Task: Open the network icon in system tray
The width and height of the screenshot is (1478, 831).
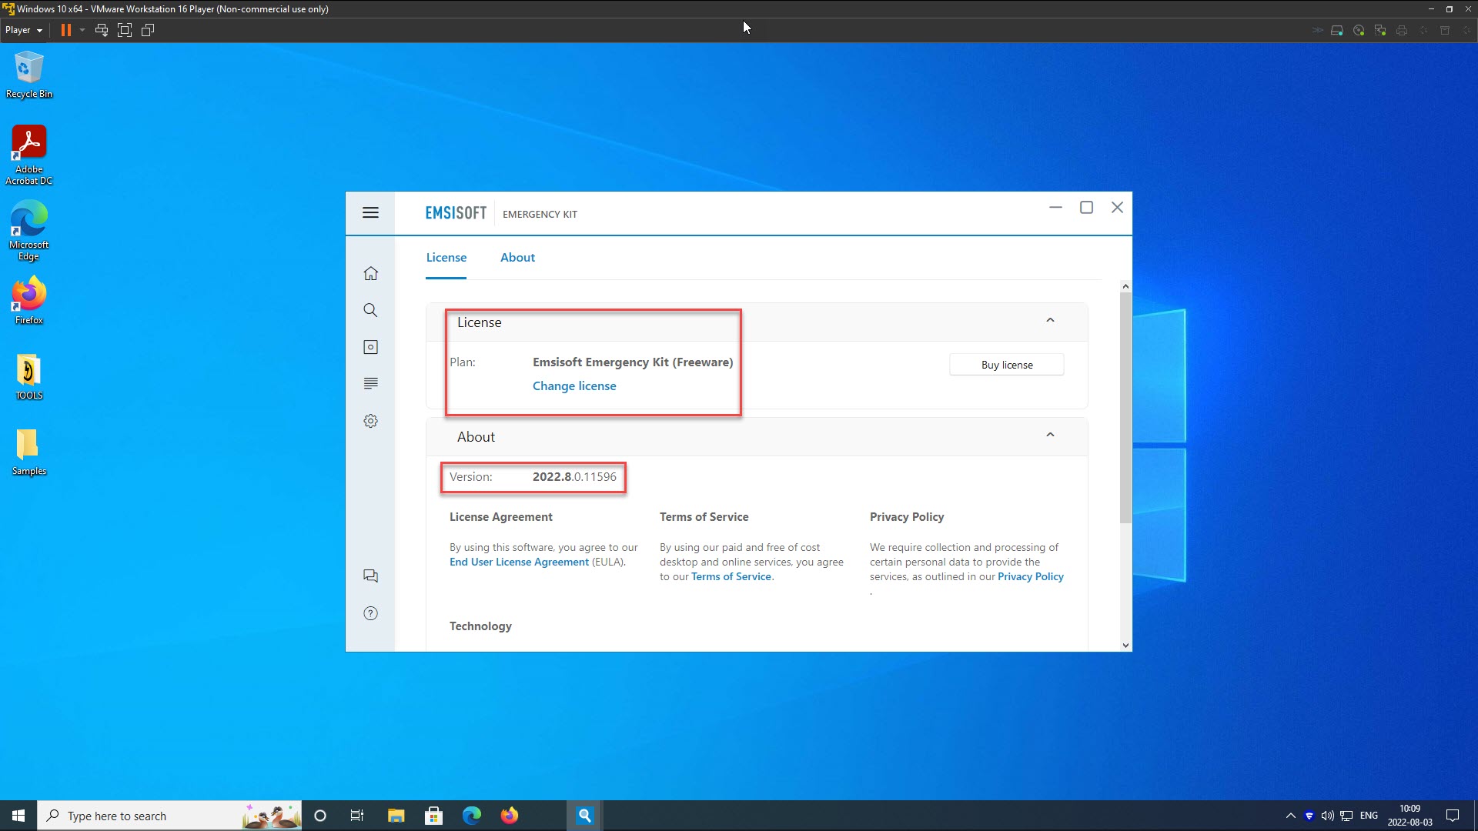Action: point(1346,816)
